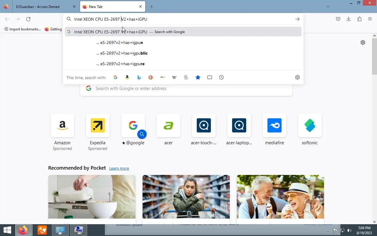This screenshot has height=236, width=377.
Task: Open a new tab with plus button
Action: tap(151, 6)
